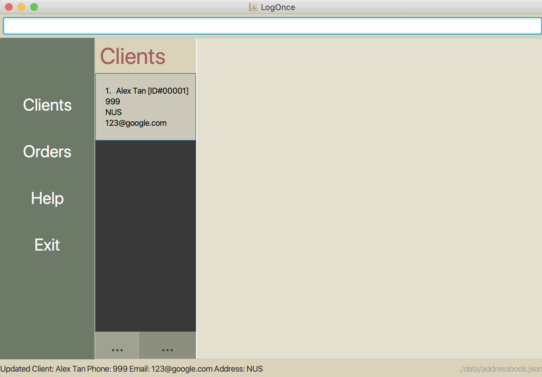This screenshot has width=542, height=377.
Task: Select the Alex Tan client card
Action: point(146,107)
